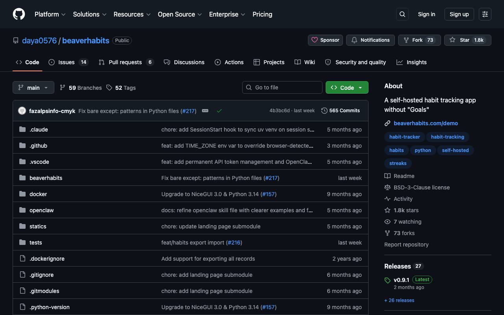Open the beaverhabits.com/demo link
The image size is (504, 315).
coord(426,123)
